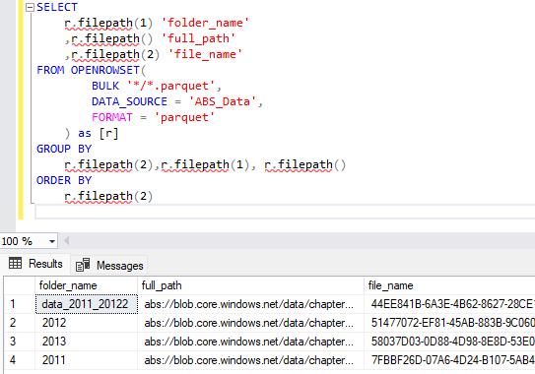Click the horizontal scroll left arrow
Image resolution: width=535 pixels, height=374 pixels.
point(67,241)
